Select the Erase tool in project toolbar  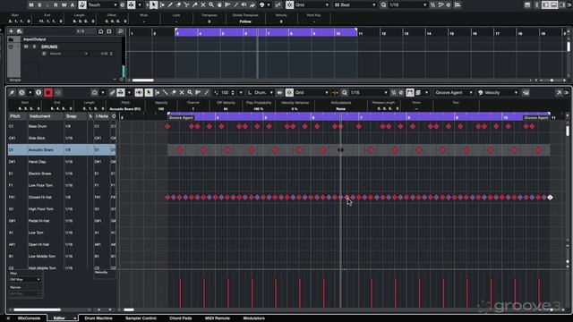coord(178,5)
